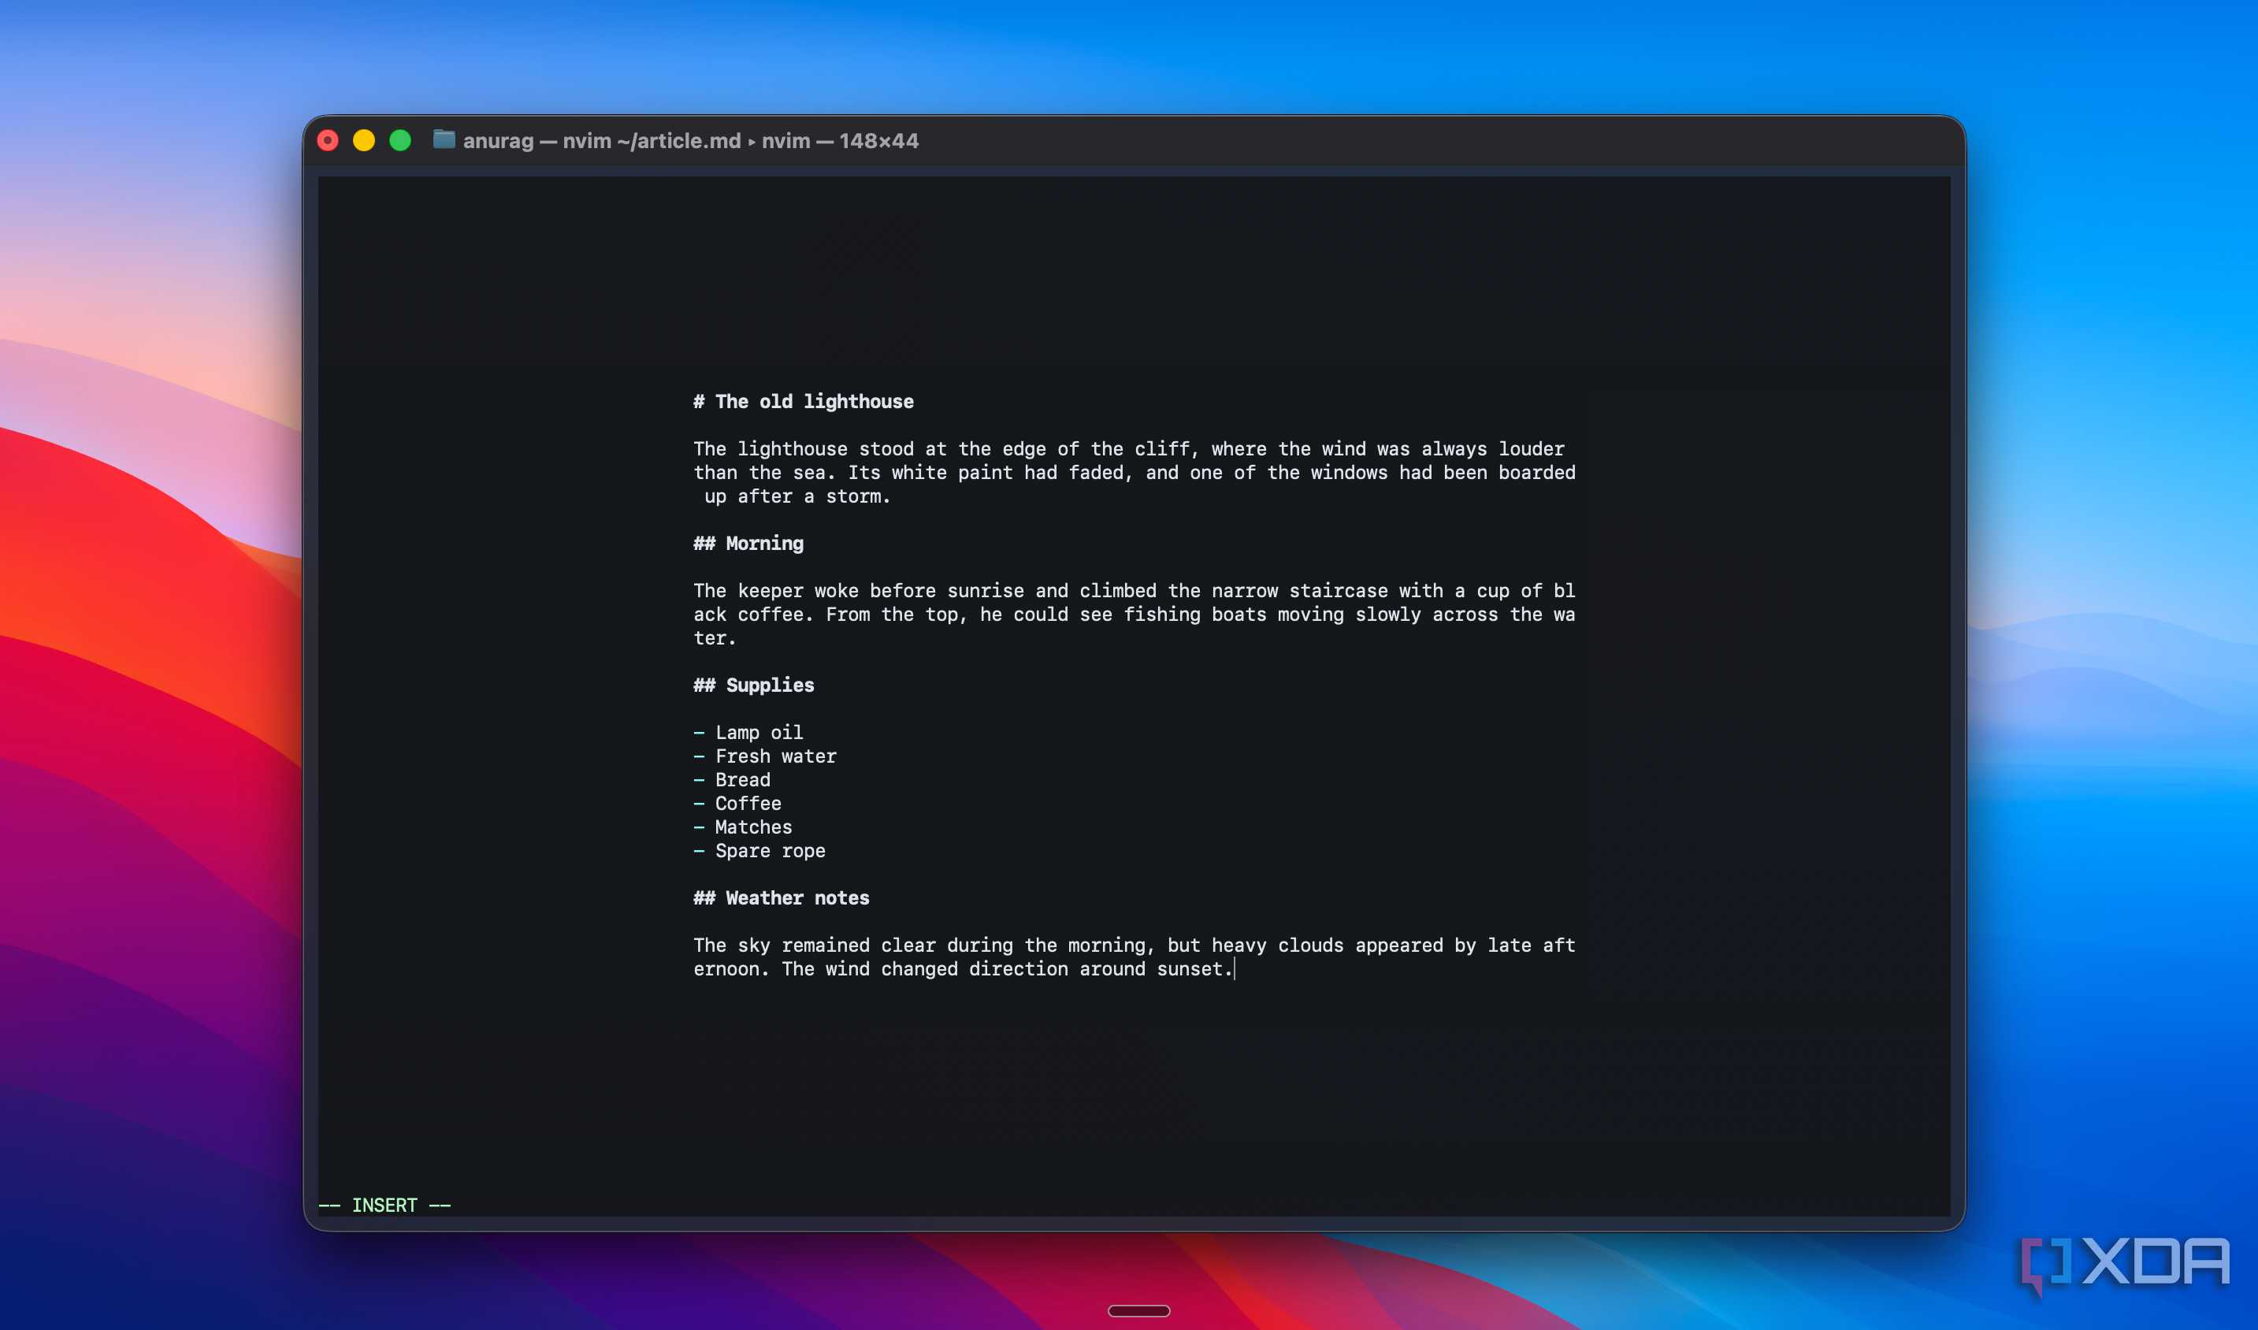Click the window title 'anurag — nvim ~/article.md'
Image resolution: width=2258 pixels, height=1330 pixels.
602,141
